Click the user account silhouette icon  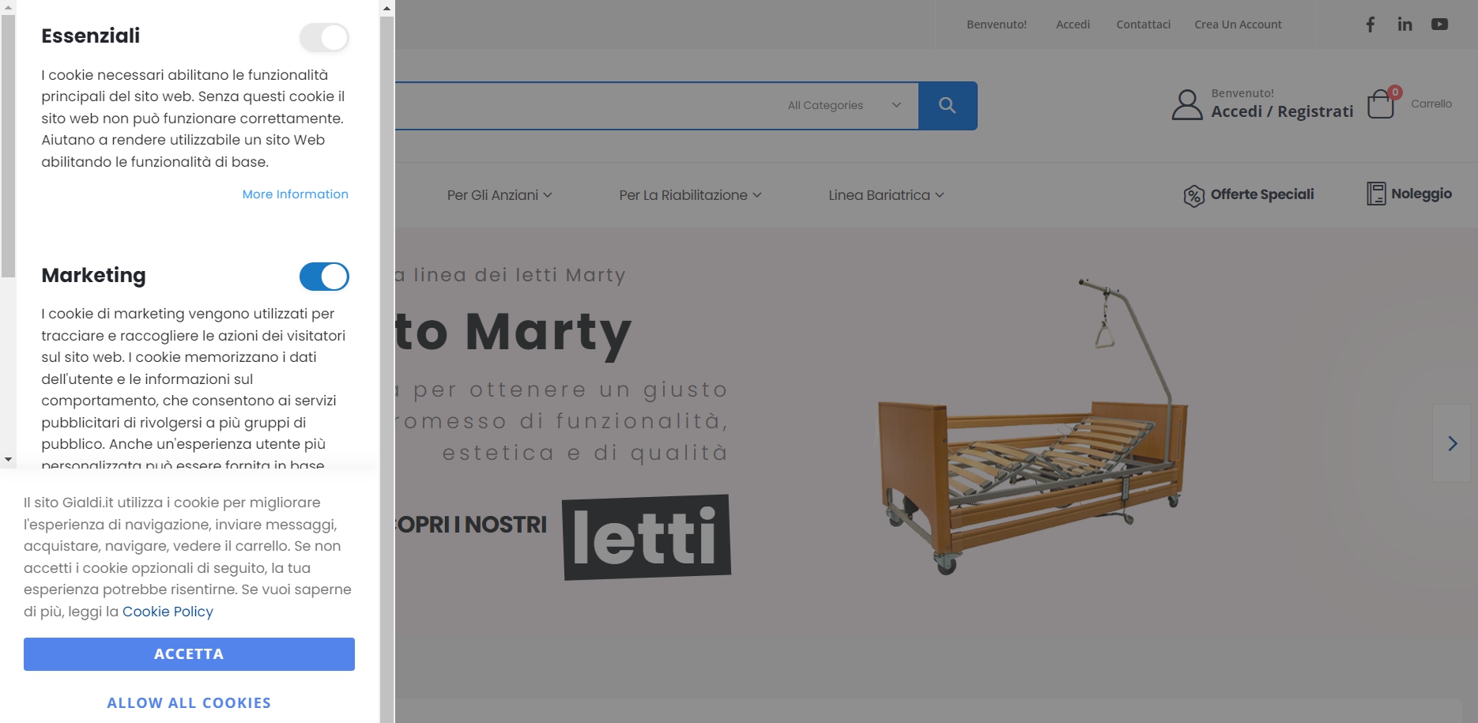[1187, 104]
